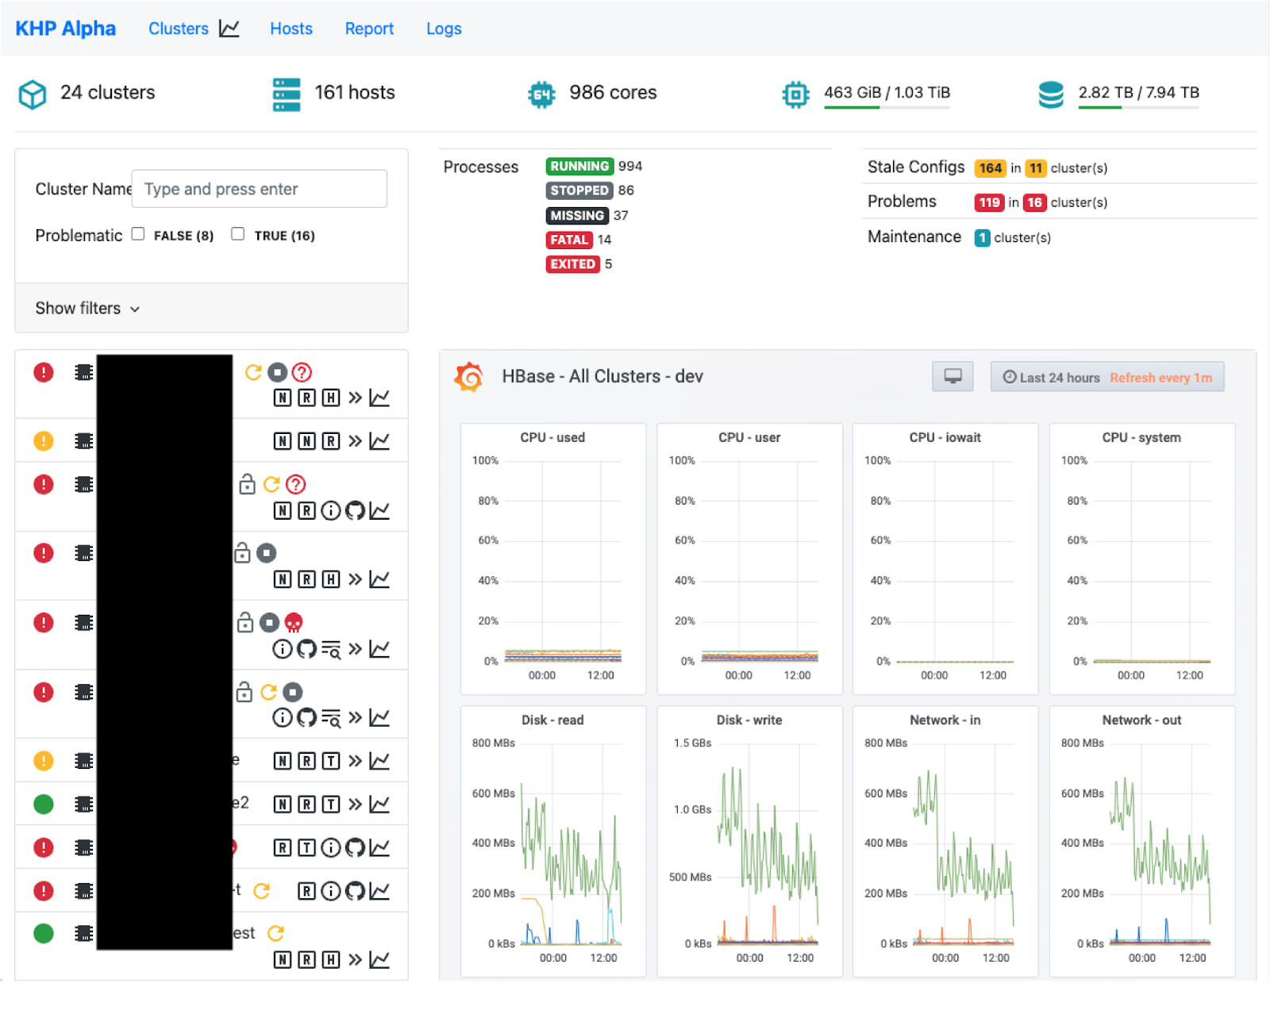The height and width of the screenshot is (1018, 1270).
Task: Click red question mark icon in first row
Action: pyautogui.click(x=302, y=372)
